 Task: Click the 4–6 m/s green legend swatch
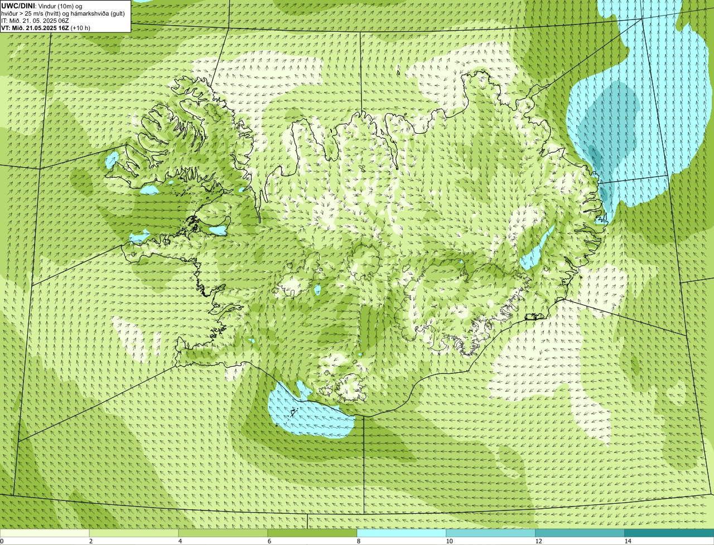point(223,533)
